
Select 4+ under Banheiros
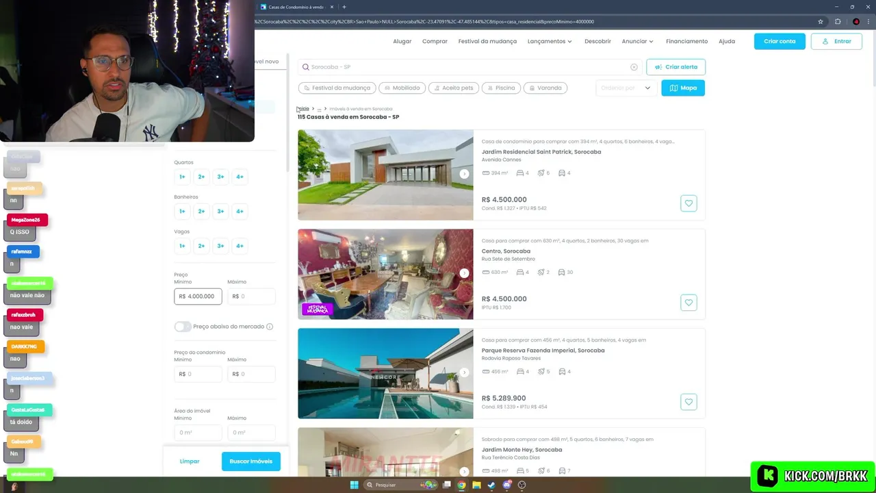[x=240, y=211]
